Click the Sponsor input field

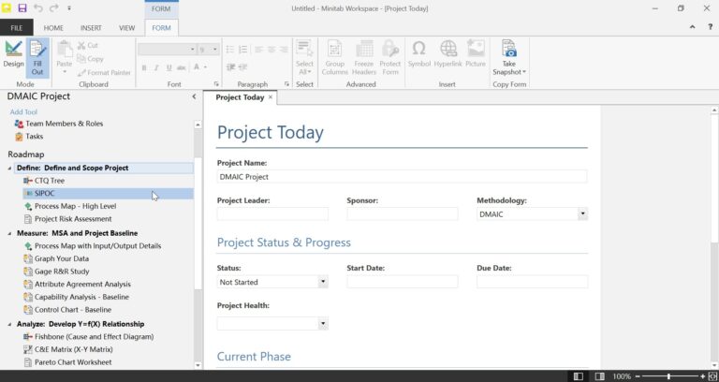click(403, 214)
